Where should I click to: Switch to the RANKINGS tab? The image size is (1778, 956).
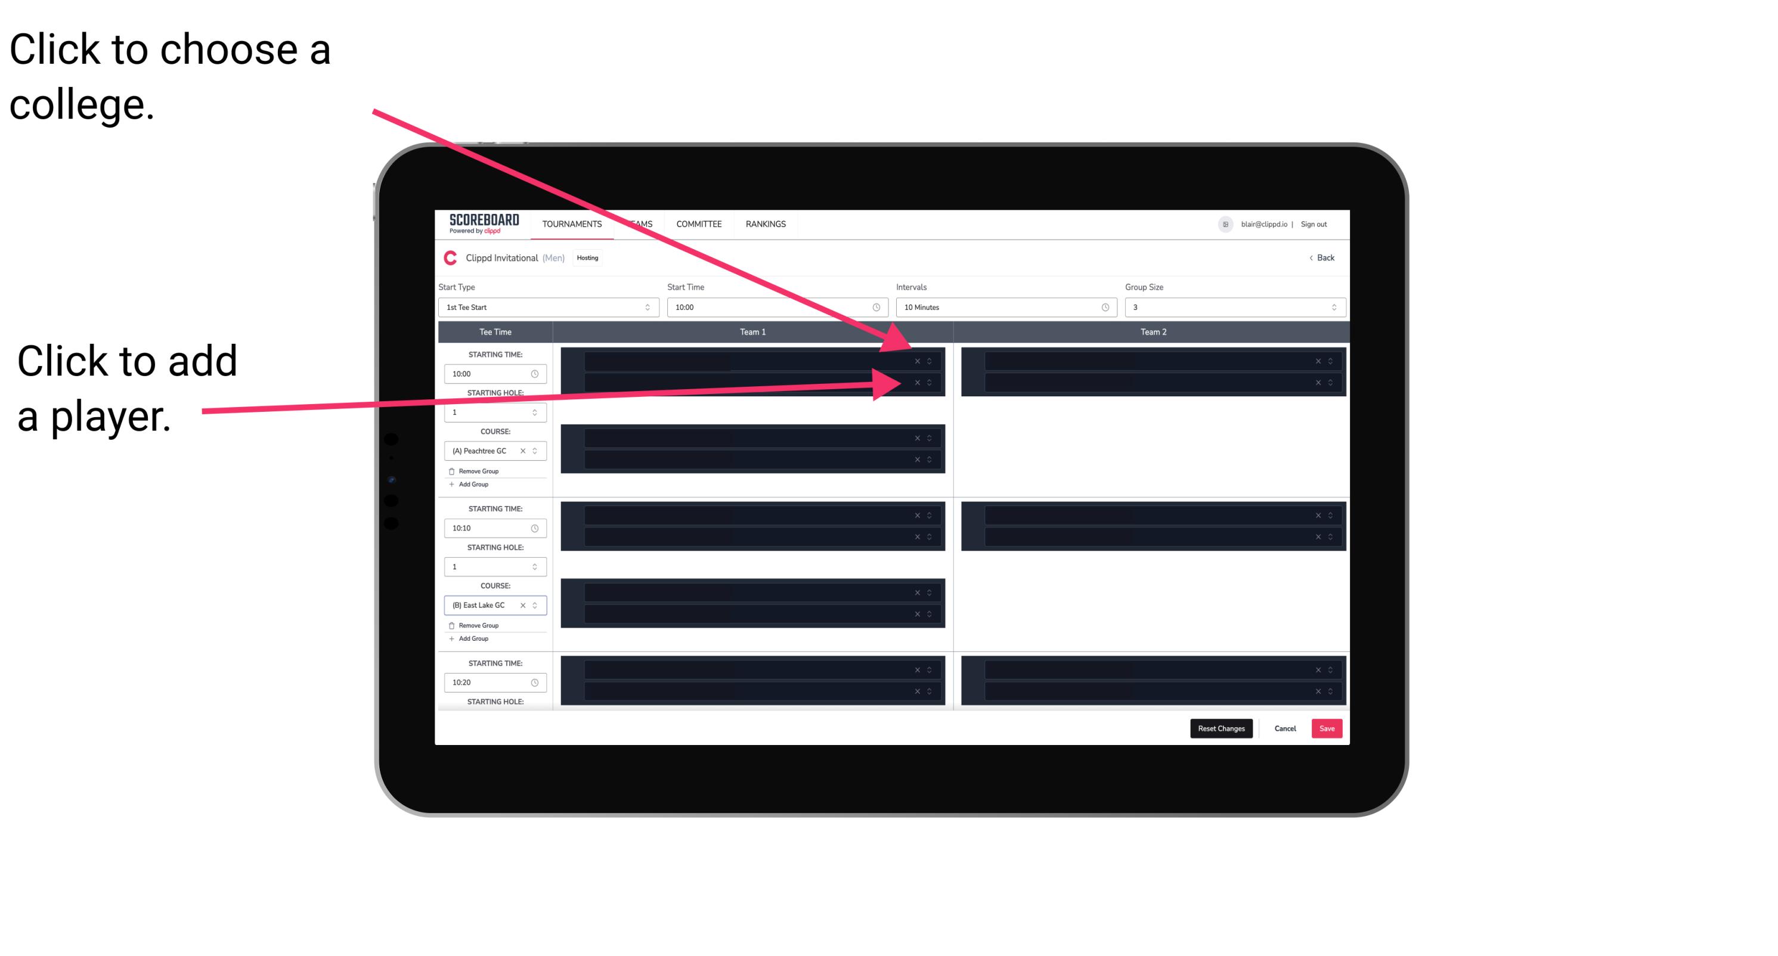click(768, 224)
